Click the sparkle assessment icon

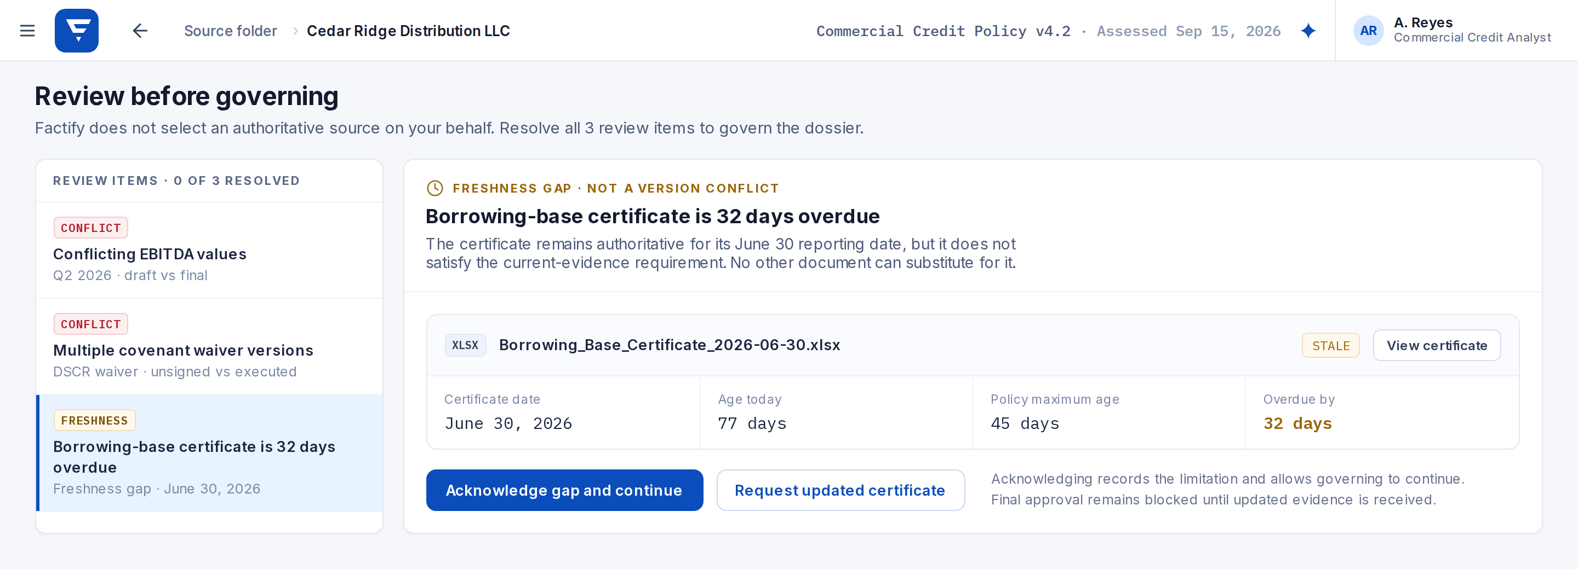[1308, 31]
